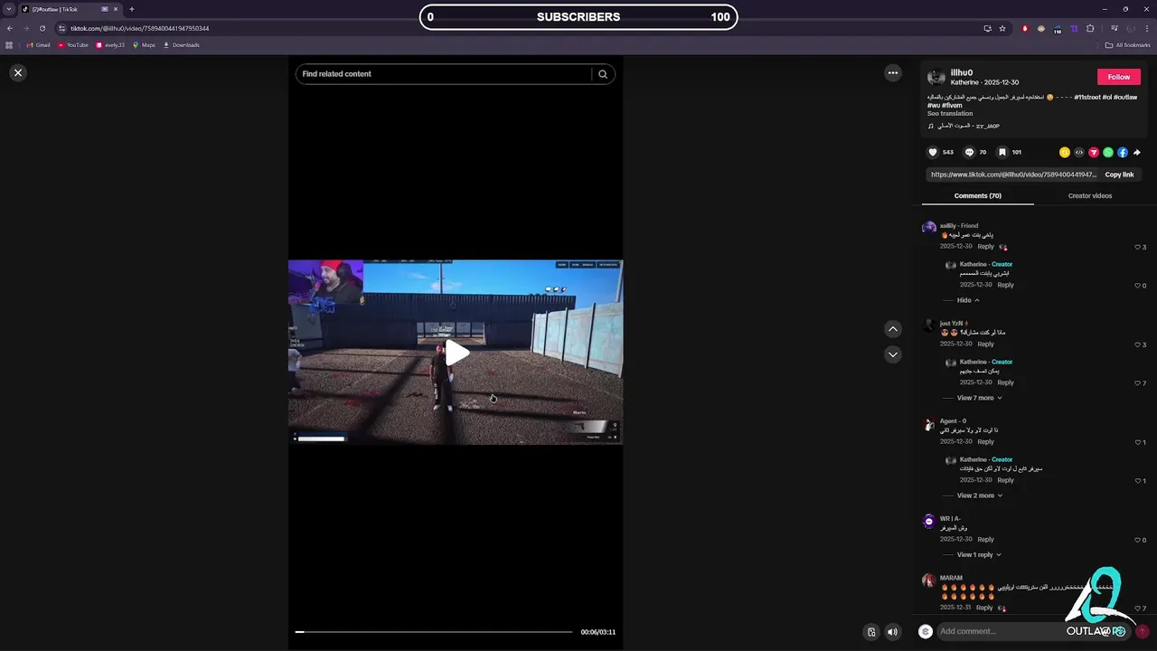Follow illhu0
Viewport: 1157px width, 651px height.
[x=1119, y=77]
